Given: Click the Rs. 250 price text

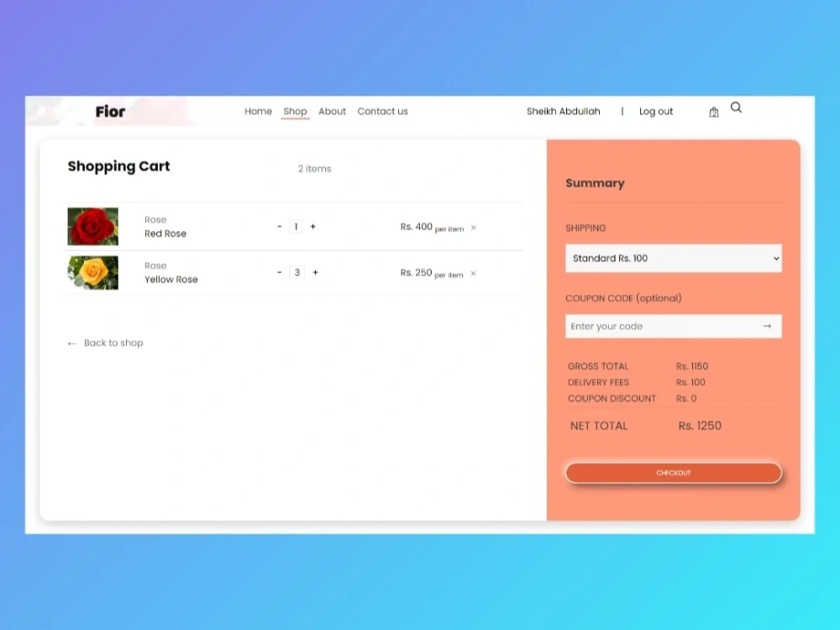Looking at the screenshot, I should [x=417, y=273].
